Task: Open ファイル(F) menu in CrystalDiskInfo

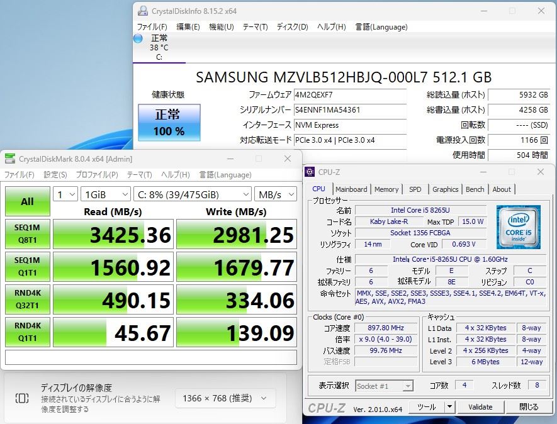Action: click(x=152, y=27)
